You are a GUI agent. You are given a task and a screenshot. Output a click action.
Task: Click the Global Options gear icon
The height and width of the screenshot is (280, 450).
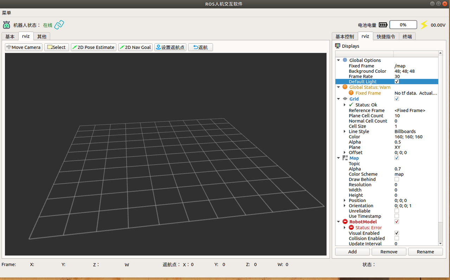[345, 60]
